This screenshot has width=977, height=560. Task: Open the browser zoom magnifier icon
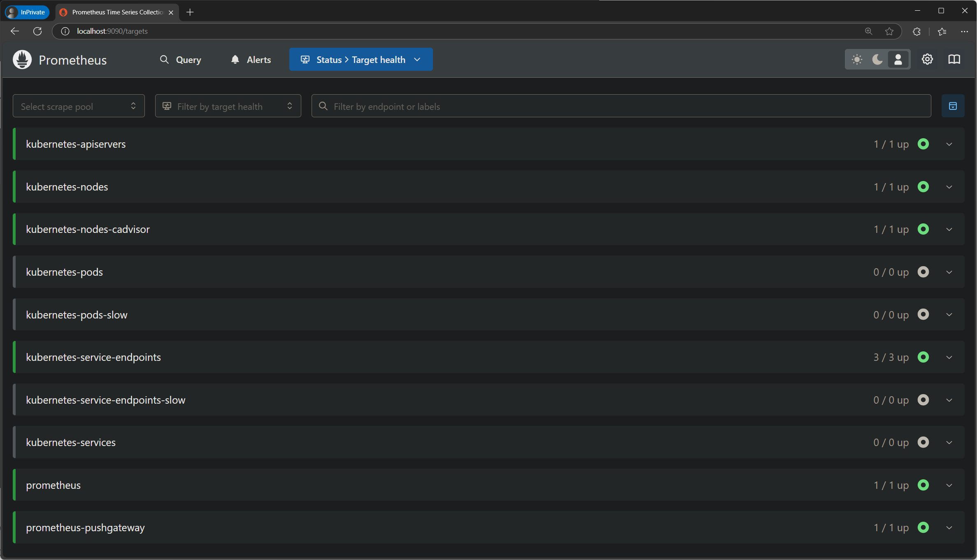click(868, 31)
